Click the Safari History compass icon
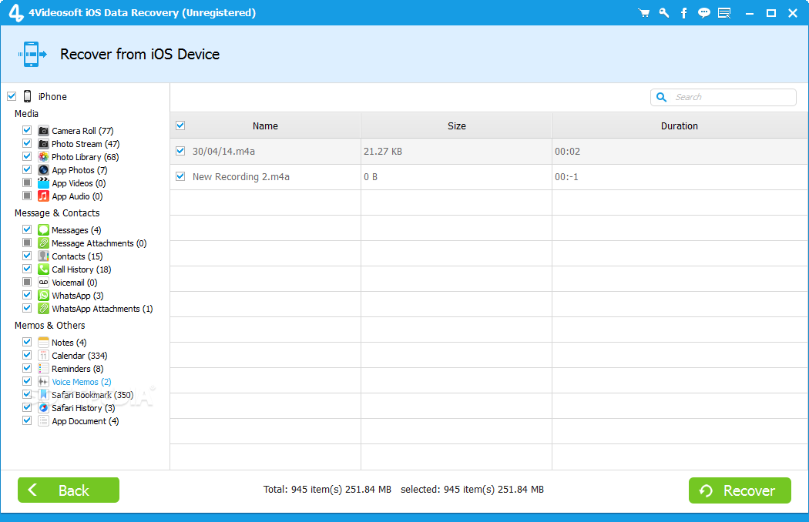 click(x=44, y=408)
